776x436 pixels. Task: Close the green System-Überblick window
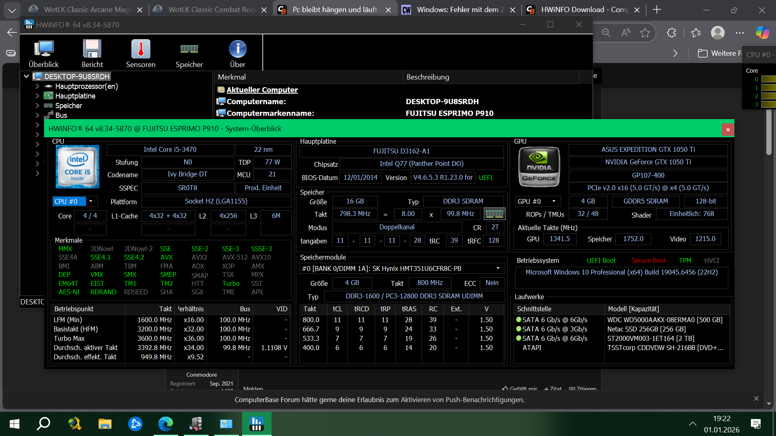[x=727, y=130]
